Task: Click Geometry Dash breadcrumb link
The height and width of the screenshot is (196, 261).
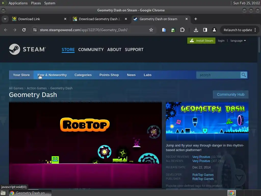Action: click(61, 88)
